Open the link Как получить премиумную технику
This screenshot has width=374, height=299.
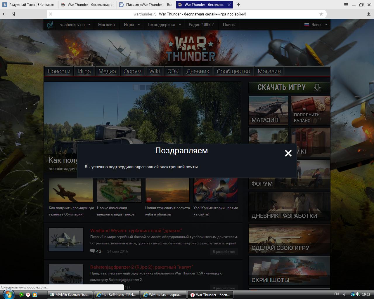point(71,211)
